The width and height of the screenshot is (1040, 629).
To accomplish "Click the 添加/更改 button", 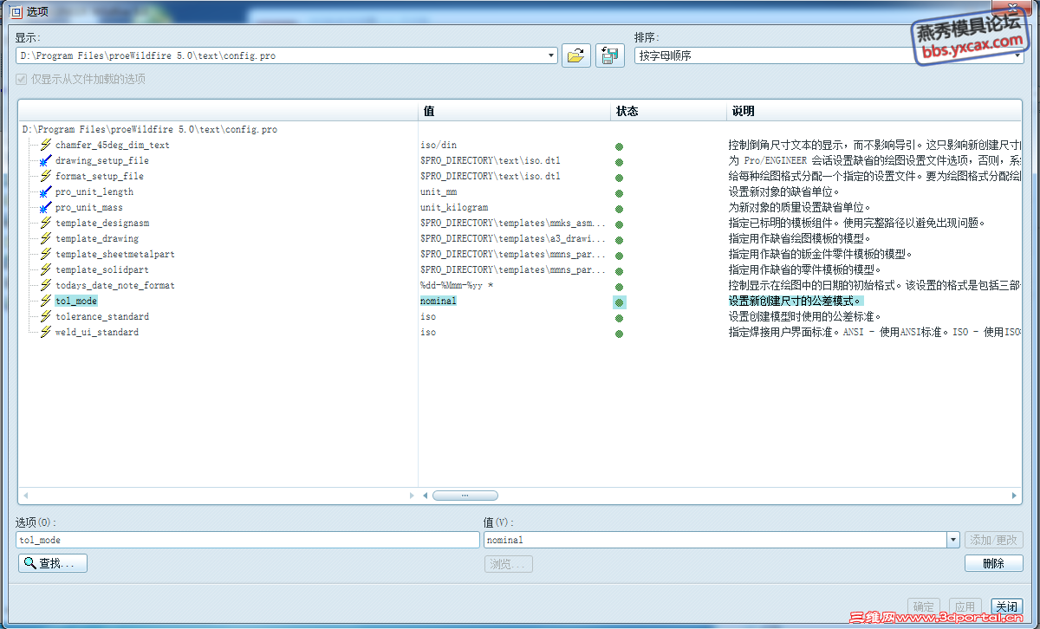I will pyautogui.click(x=994, y=540).
